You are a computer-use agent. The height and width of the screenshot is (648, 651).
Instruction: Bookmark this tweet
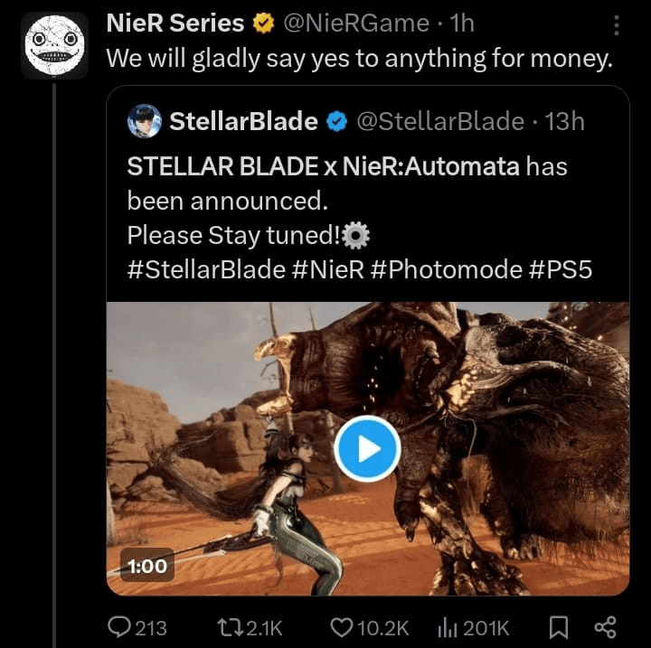560,627
